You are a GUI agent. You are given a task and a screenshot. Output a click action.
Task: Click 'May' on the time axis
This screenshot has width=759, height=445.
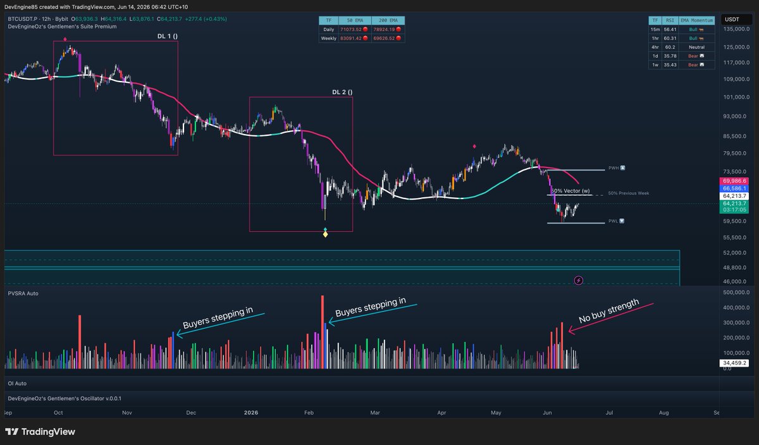tap(496, 412)
